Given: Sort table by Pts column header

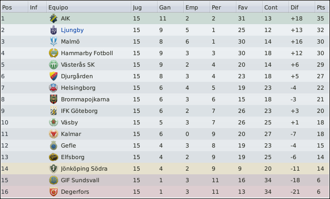Looking at the screenshot, I should pyautogui.click(x=322, y=7).
